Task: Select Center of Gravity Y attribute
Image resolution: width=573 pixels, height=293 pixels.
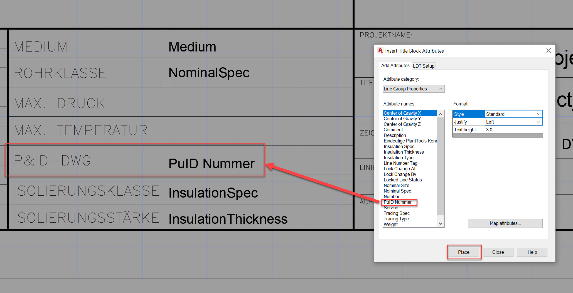Action: click(x=402, y=119)
